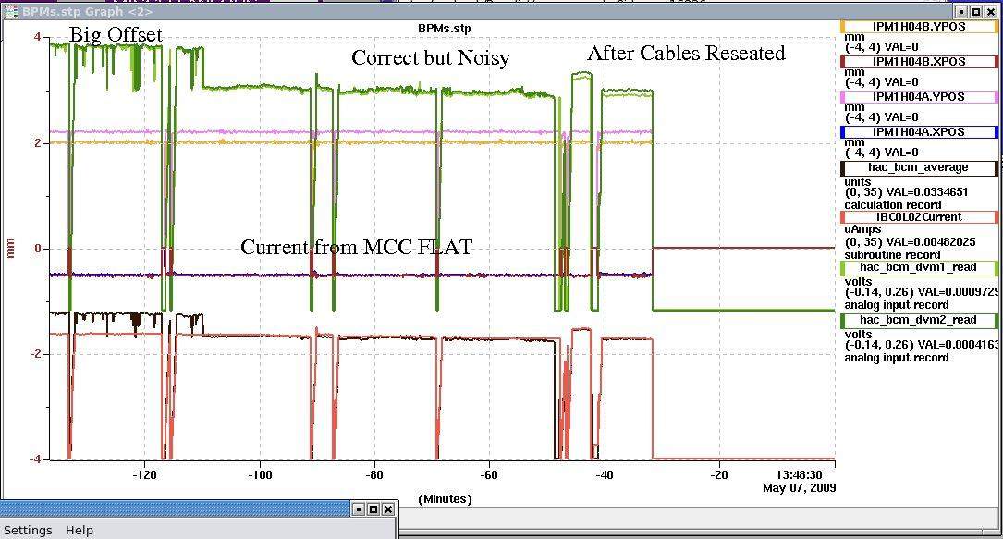1003x539 pixels.
Task: Click the -80 time axis label
Action: click(374, 475)
